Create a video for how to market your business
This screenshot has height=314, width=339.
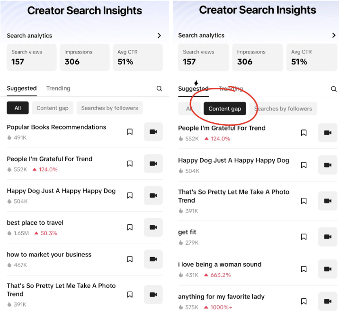[x=153, y=259]
